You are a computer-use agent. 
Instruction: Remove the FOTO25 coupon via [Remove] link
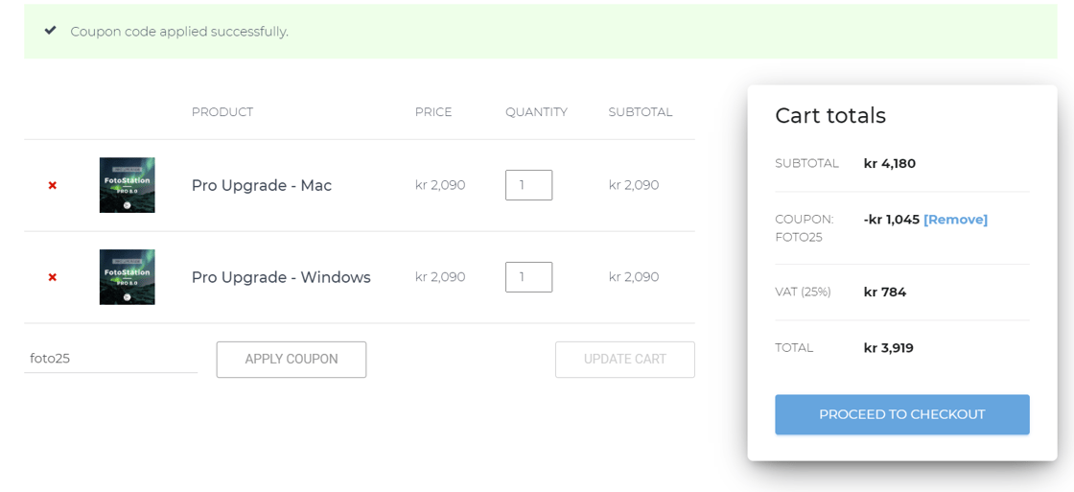955,220
